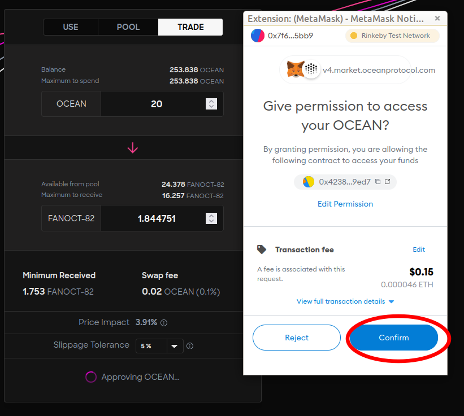The image size is (464, 416).
Task: Click the MetaMask account avatar 0x7f6...5bb9
Action: click(258, 36)
